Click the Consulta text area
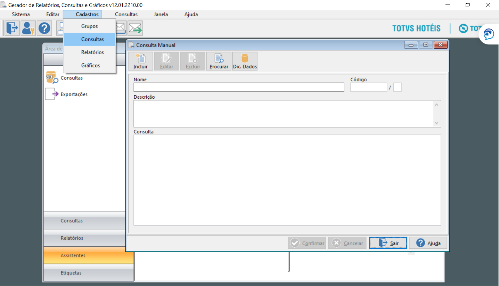 coord(287,180)
